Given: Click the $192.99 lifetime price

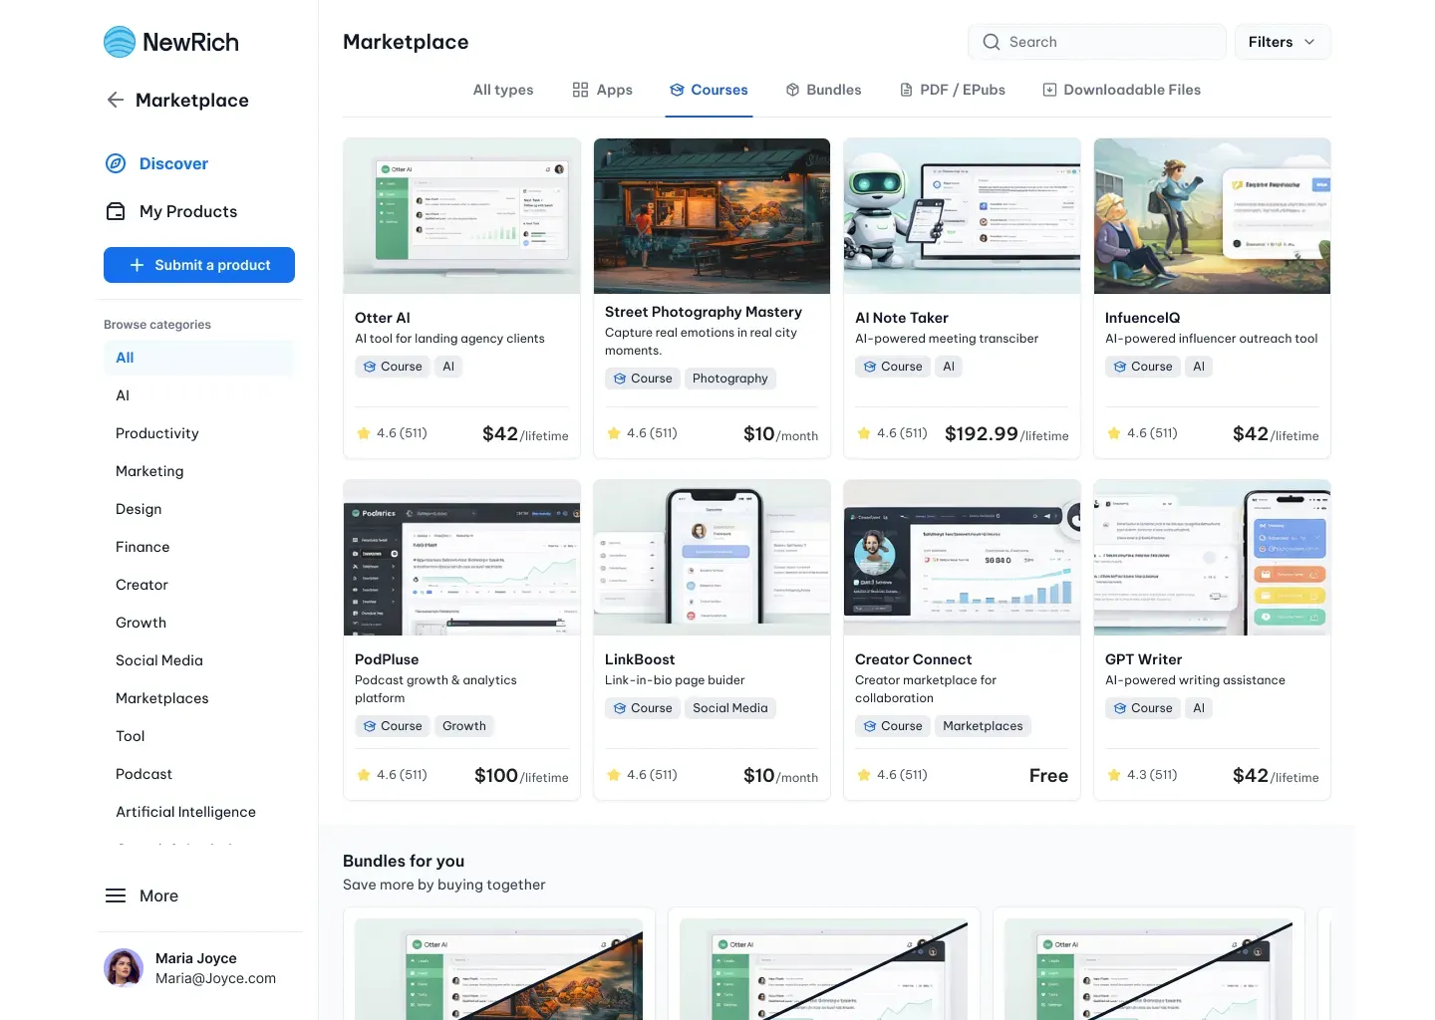Looking at the screenshot, I should [x=1006, y=434].
